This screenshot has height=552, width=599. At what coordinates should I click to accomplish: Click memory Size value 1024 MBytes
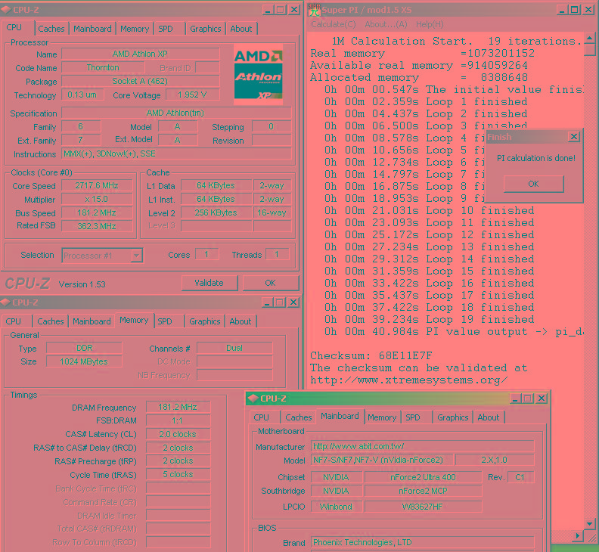click(x=84, y=361)
